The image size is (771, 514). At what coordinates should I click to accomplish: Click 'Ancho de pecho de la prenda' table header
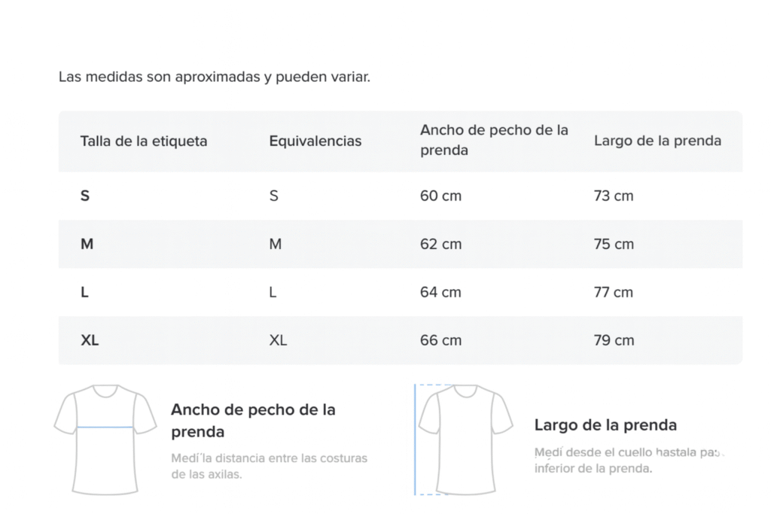tap(494, 140)
